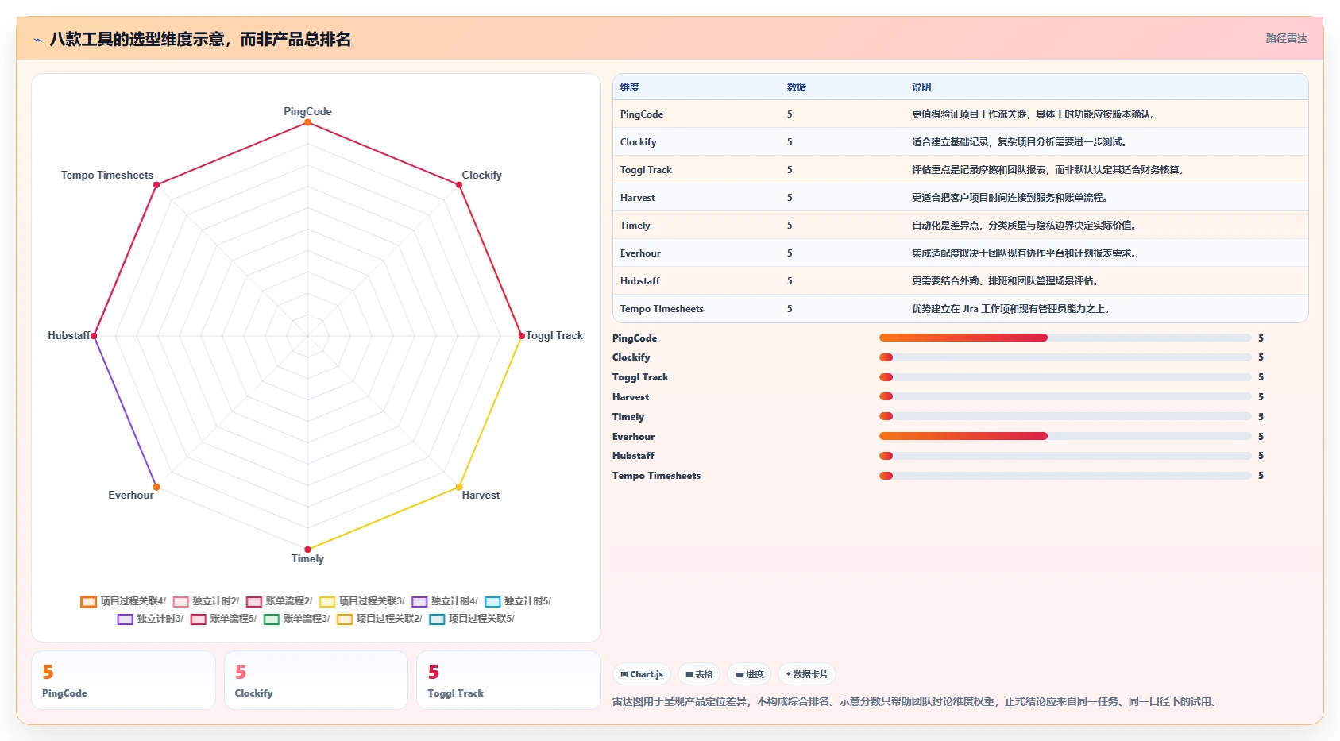Click the 表格 chip

tap(699, 674)
